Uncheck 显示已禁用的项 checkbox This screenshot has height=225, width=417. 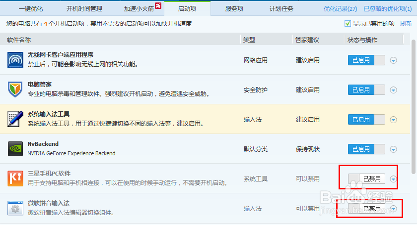coord(347,24)
